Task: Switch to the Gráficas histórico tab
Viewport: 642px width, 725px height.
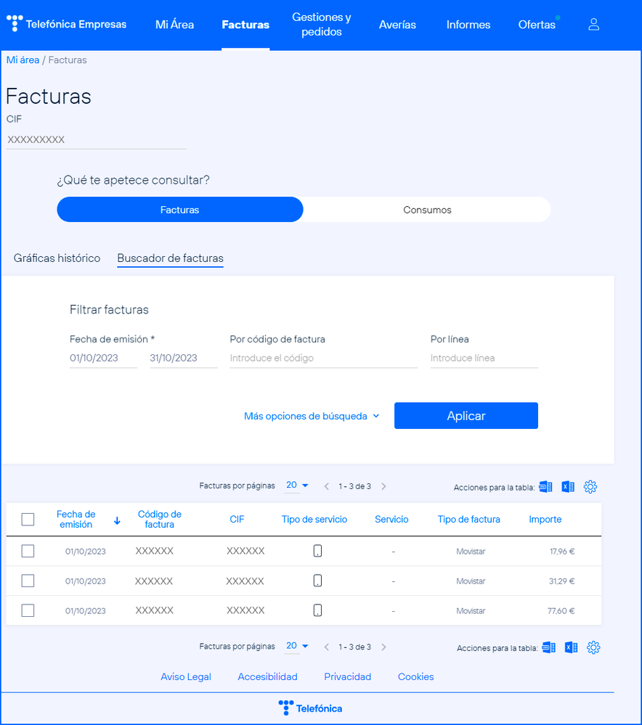Action: click(57, 258)
